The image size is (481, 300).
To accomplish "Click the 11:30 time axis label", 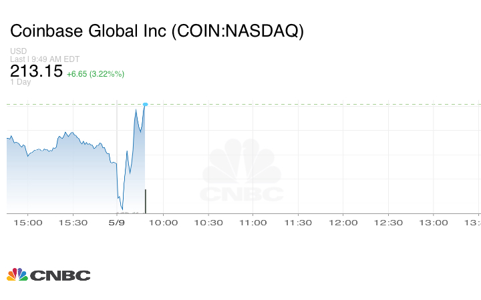I will 298,223.
